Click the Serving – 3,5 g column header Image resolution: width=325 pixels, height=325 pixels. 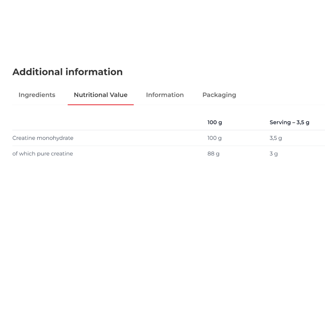click(x=289, y=122)
